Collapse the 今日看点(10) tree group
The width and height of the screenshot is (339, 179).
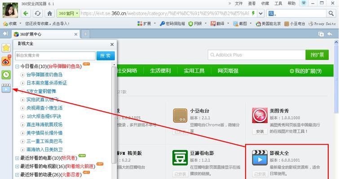click(17, 66)
